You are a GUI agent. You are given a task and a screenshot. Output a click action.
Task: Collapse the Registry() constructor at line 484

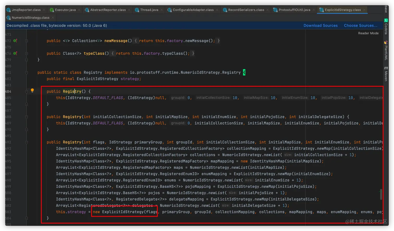click(27, 92)
